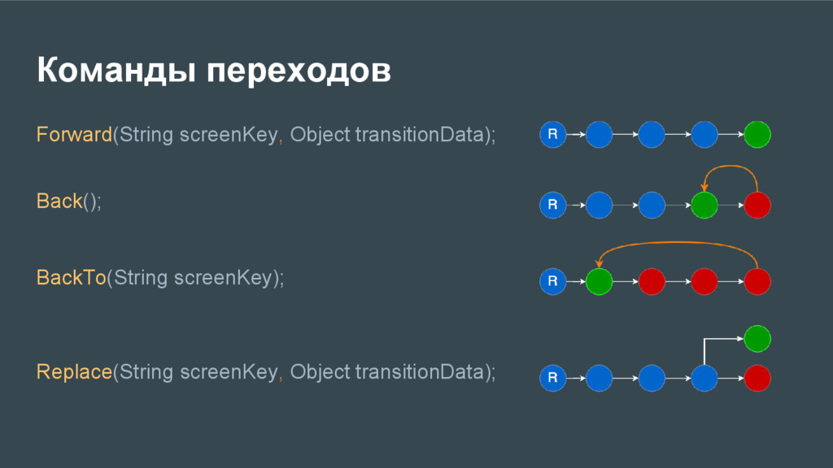Click the R root node in Forward row

click(552, 134)
